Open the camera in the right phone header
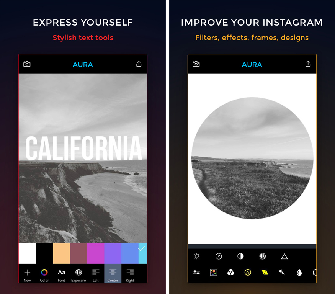 click(x=196, y=64)
